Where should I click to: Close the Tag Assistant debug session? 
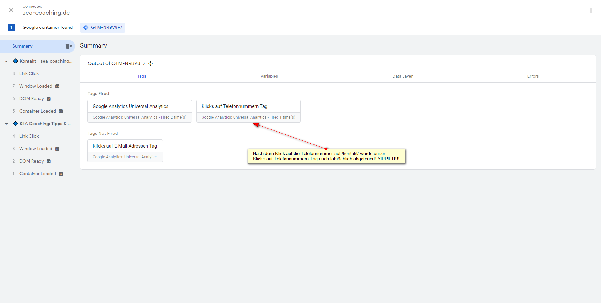point(11,10)
